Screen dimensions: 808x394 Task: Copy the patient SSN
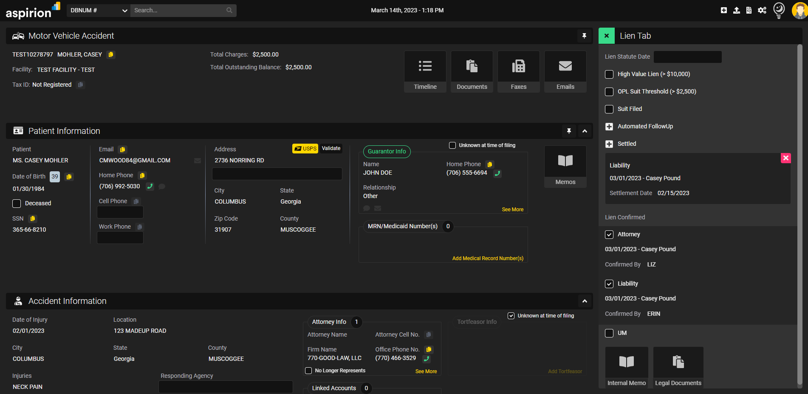pyautogui.click(x=33, y=218)
